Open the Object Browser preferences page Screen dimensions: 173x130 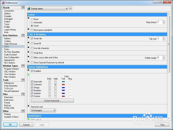pyautogui.click(x=10, y=44)
